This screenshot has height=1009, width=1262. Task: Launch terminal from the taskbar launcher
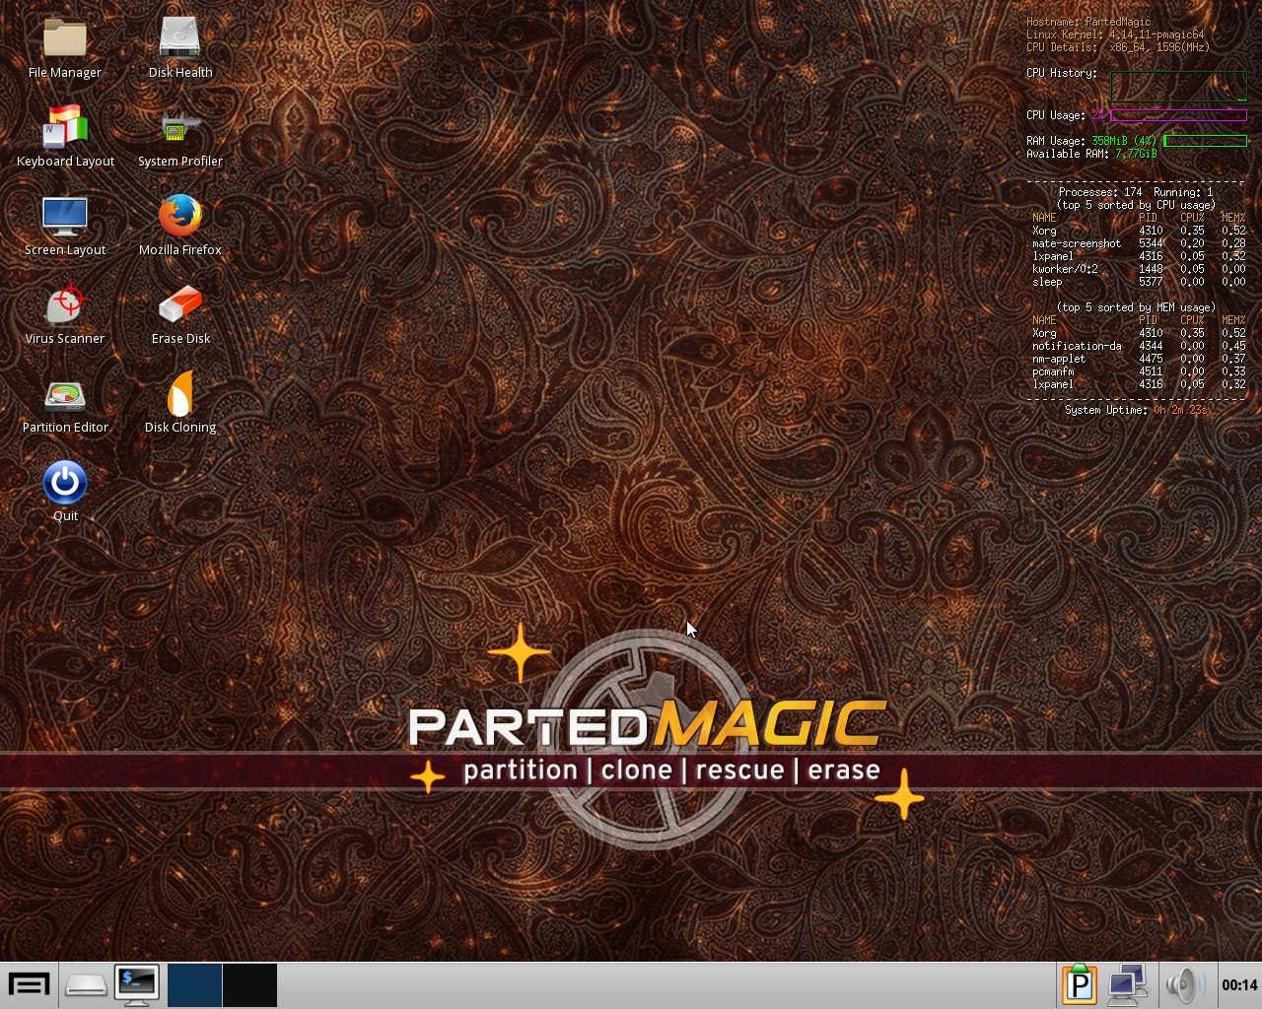(137, 985)
